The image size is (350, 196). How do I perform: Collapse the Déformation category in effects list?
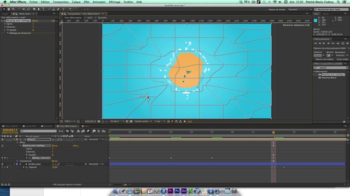coord(314,71)
